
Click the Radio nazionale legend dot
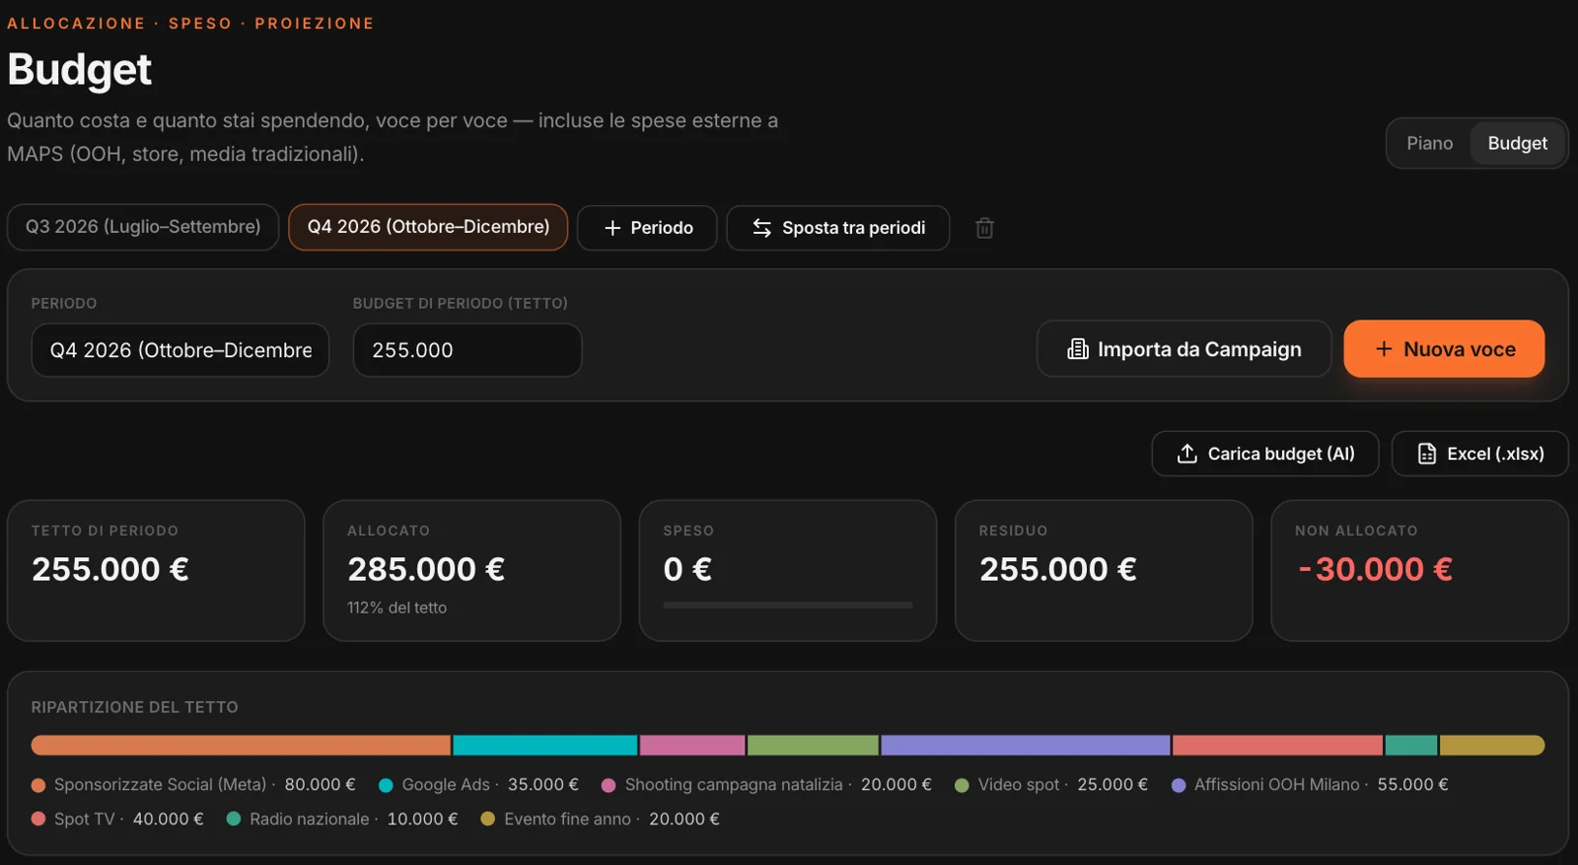click(x=234, y=820)
